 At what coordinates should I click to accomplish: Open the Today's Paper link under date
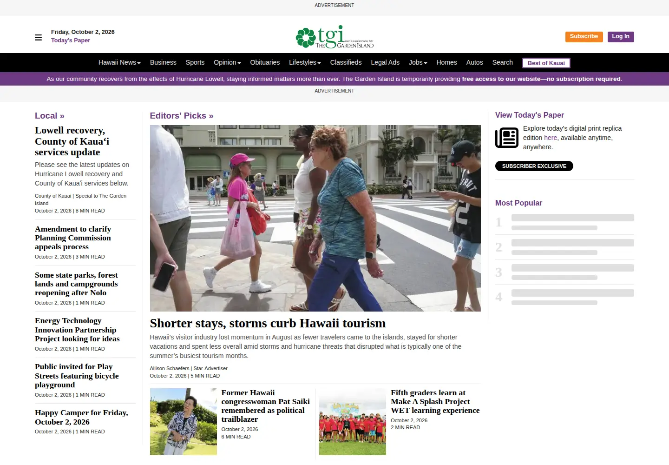71,40
